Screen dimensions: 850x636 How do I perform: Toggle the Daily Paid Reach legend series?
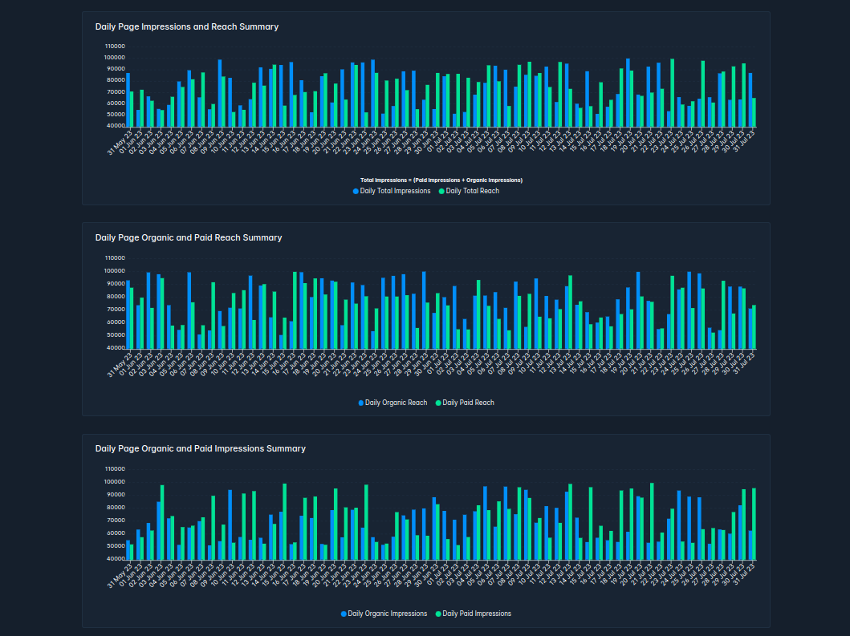[x=465, y=403]
